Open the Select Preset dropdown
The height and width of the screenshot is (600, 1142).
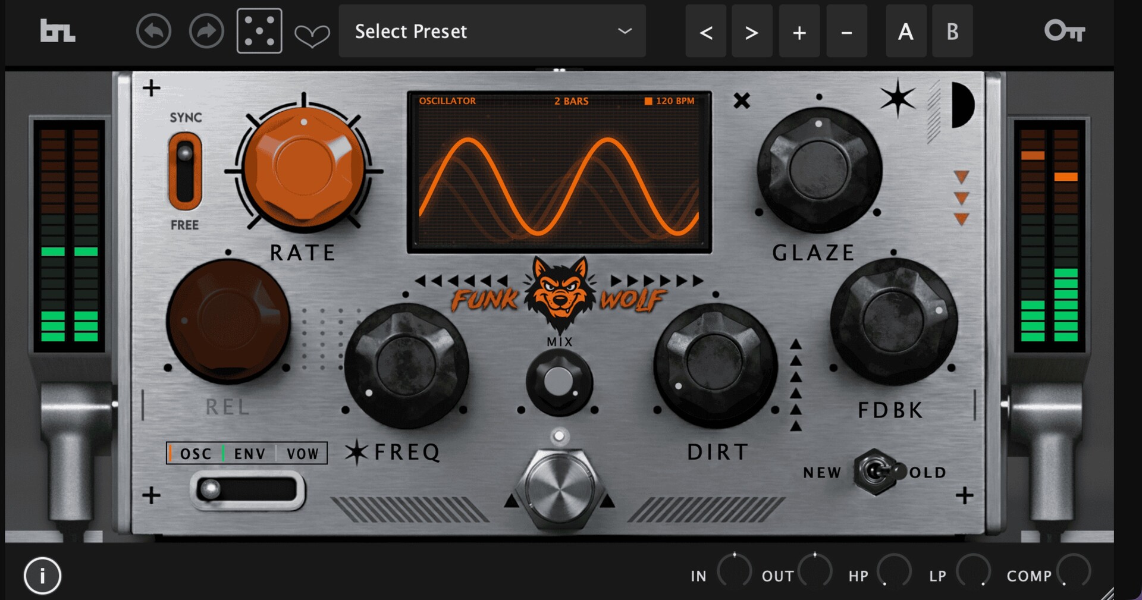(x=492, y=31)
